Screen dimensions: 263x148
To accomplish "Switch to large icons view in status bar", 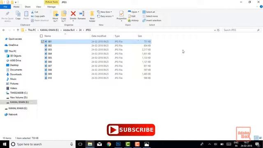I will click(261, 138).
